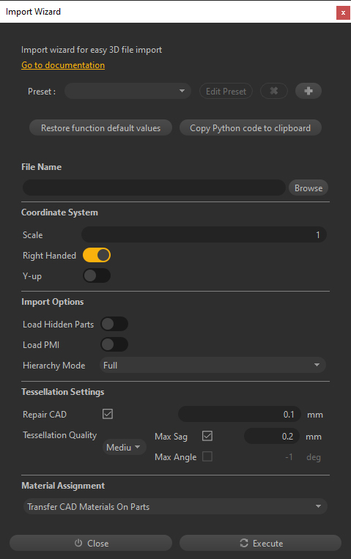The image size is (351, 559).
Task: Click the Execute button
Action: [x=260, y=543]
